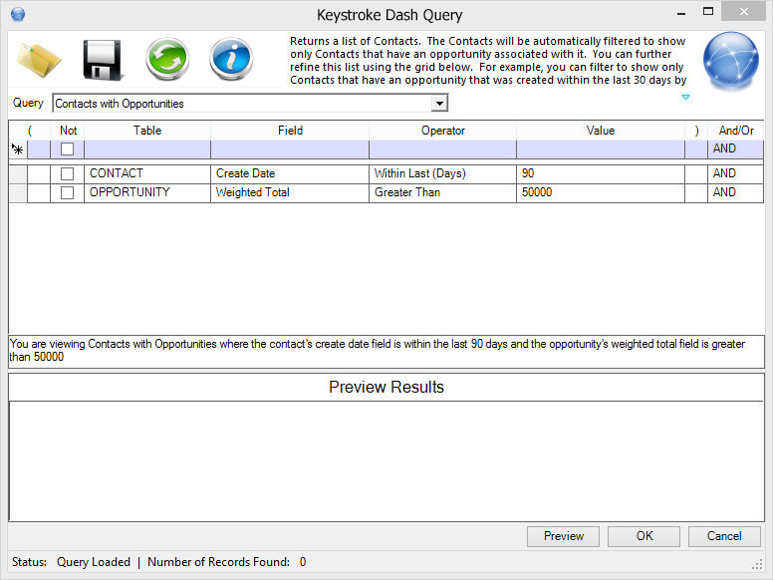Toggle Not checkbox for OPPORTUNITY row
The width and height of the screenshot is (773, 580).
67,192
